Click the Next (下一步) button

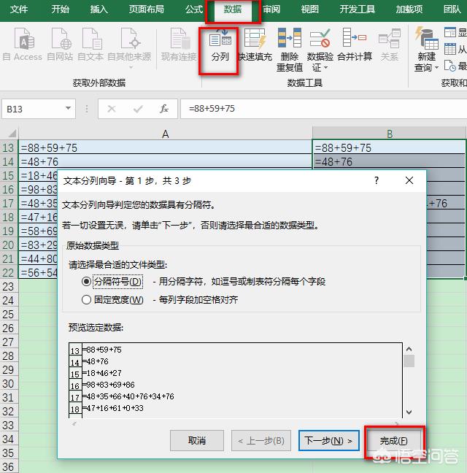[328, 440]
